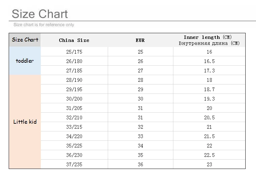Select the "EUR" column header
This screenshot has height=177, width=256.
(x=140, y=40)
